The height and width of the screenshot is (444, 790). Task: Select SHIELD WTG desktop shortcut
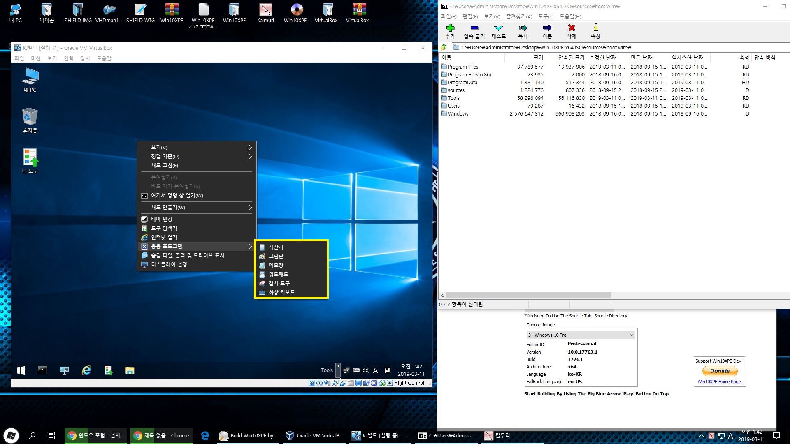[140, 13]
